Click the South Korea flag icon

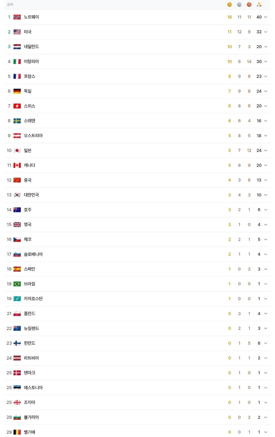(x=17, y=195)
